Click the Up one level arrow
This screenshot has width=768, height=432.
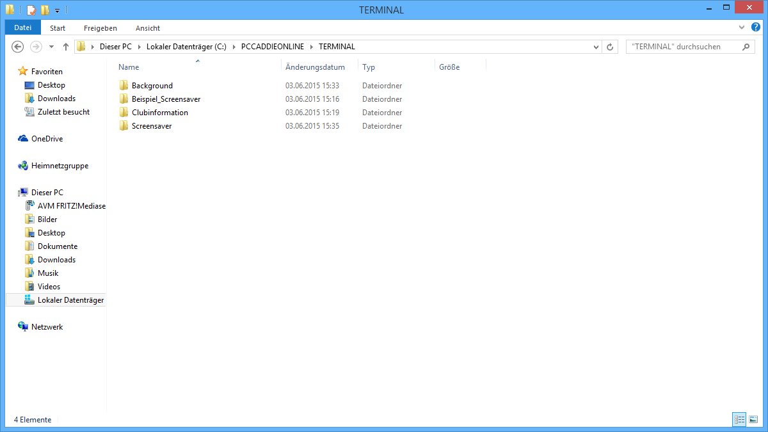(x=65, y=47)
